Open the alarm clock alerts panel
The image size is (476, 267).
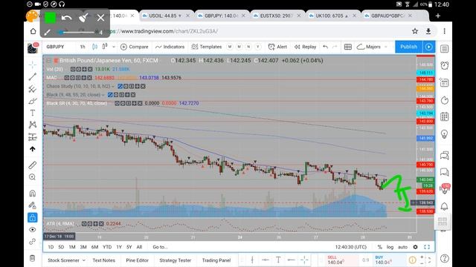point(445,65)
